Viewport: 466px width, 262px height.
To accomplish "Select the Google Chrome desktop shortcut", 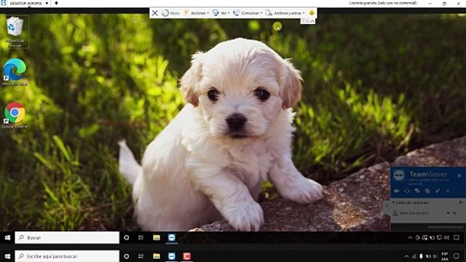I will [15, 115].
